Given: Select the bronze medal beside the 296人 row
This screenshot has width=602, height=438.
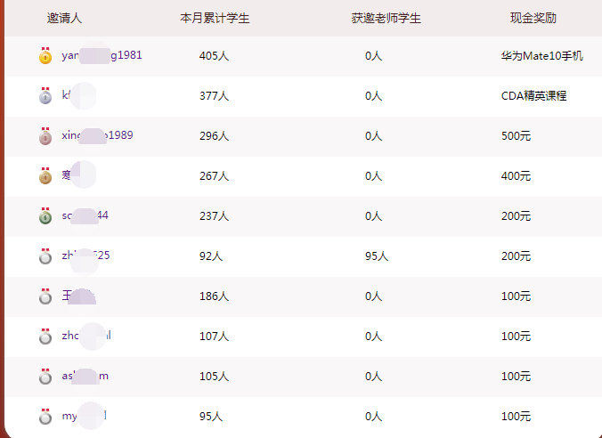Looking at the screenshot, I should (45, 136).
